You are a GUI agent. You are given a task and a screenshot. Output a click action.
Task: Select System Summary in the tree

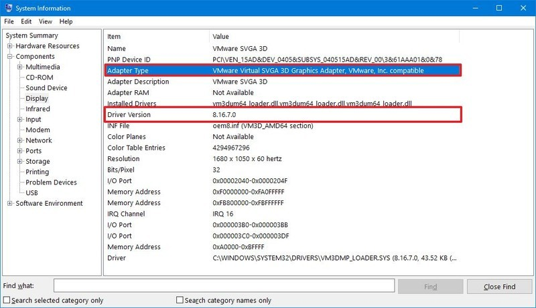tap(31, 35)
